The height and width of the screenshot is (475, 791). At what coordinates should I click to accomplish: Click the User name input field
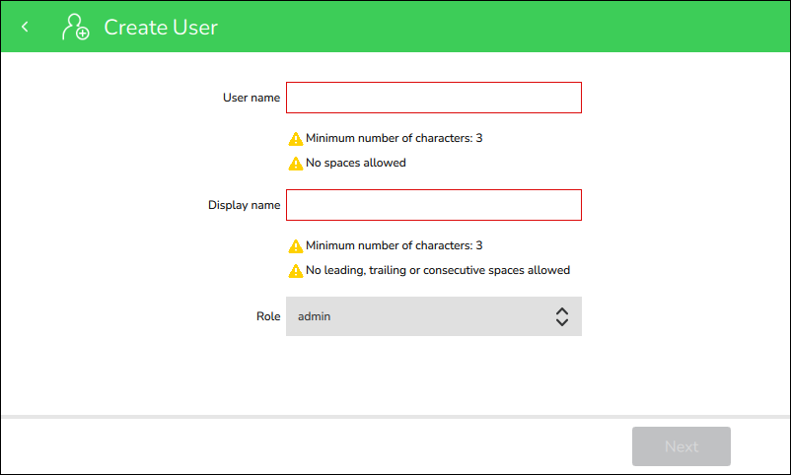tap(434, 98)
